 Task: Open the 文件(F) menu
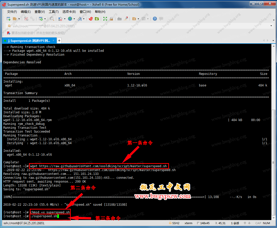click(x=12, y=12)
